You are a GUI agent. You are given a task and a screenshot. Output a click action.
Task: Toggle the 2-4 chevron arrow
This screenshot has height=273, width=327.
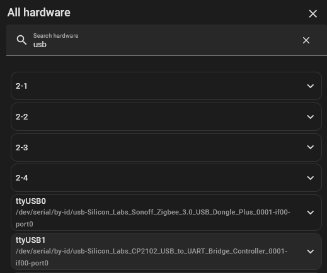(x=311, y=178)
